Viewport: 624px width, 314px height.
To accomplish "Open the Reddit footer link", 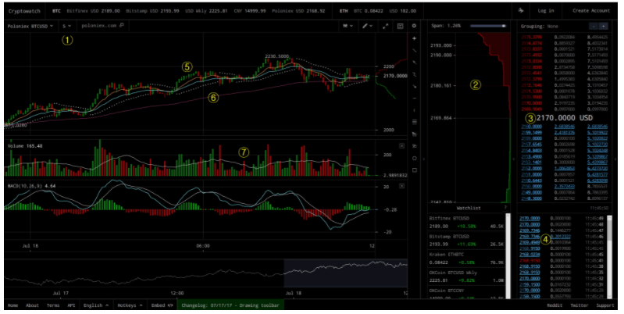I will (x=554, y=305).
